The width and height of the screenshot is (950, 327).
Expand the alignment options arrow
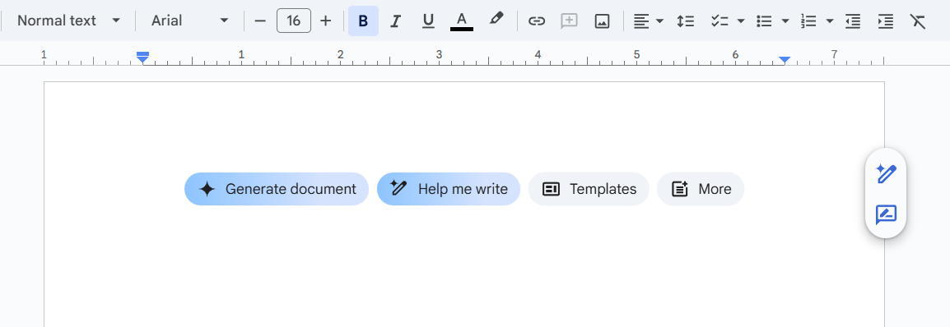(660, 21)
